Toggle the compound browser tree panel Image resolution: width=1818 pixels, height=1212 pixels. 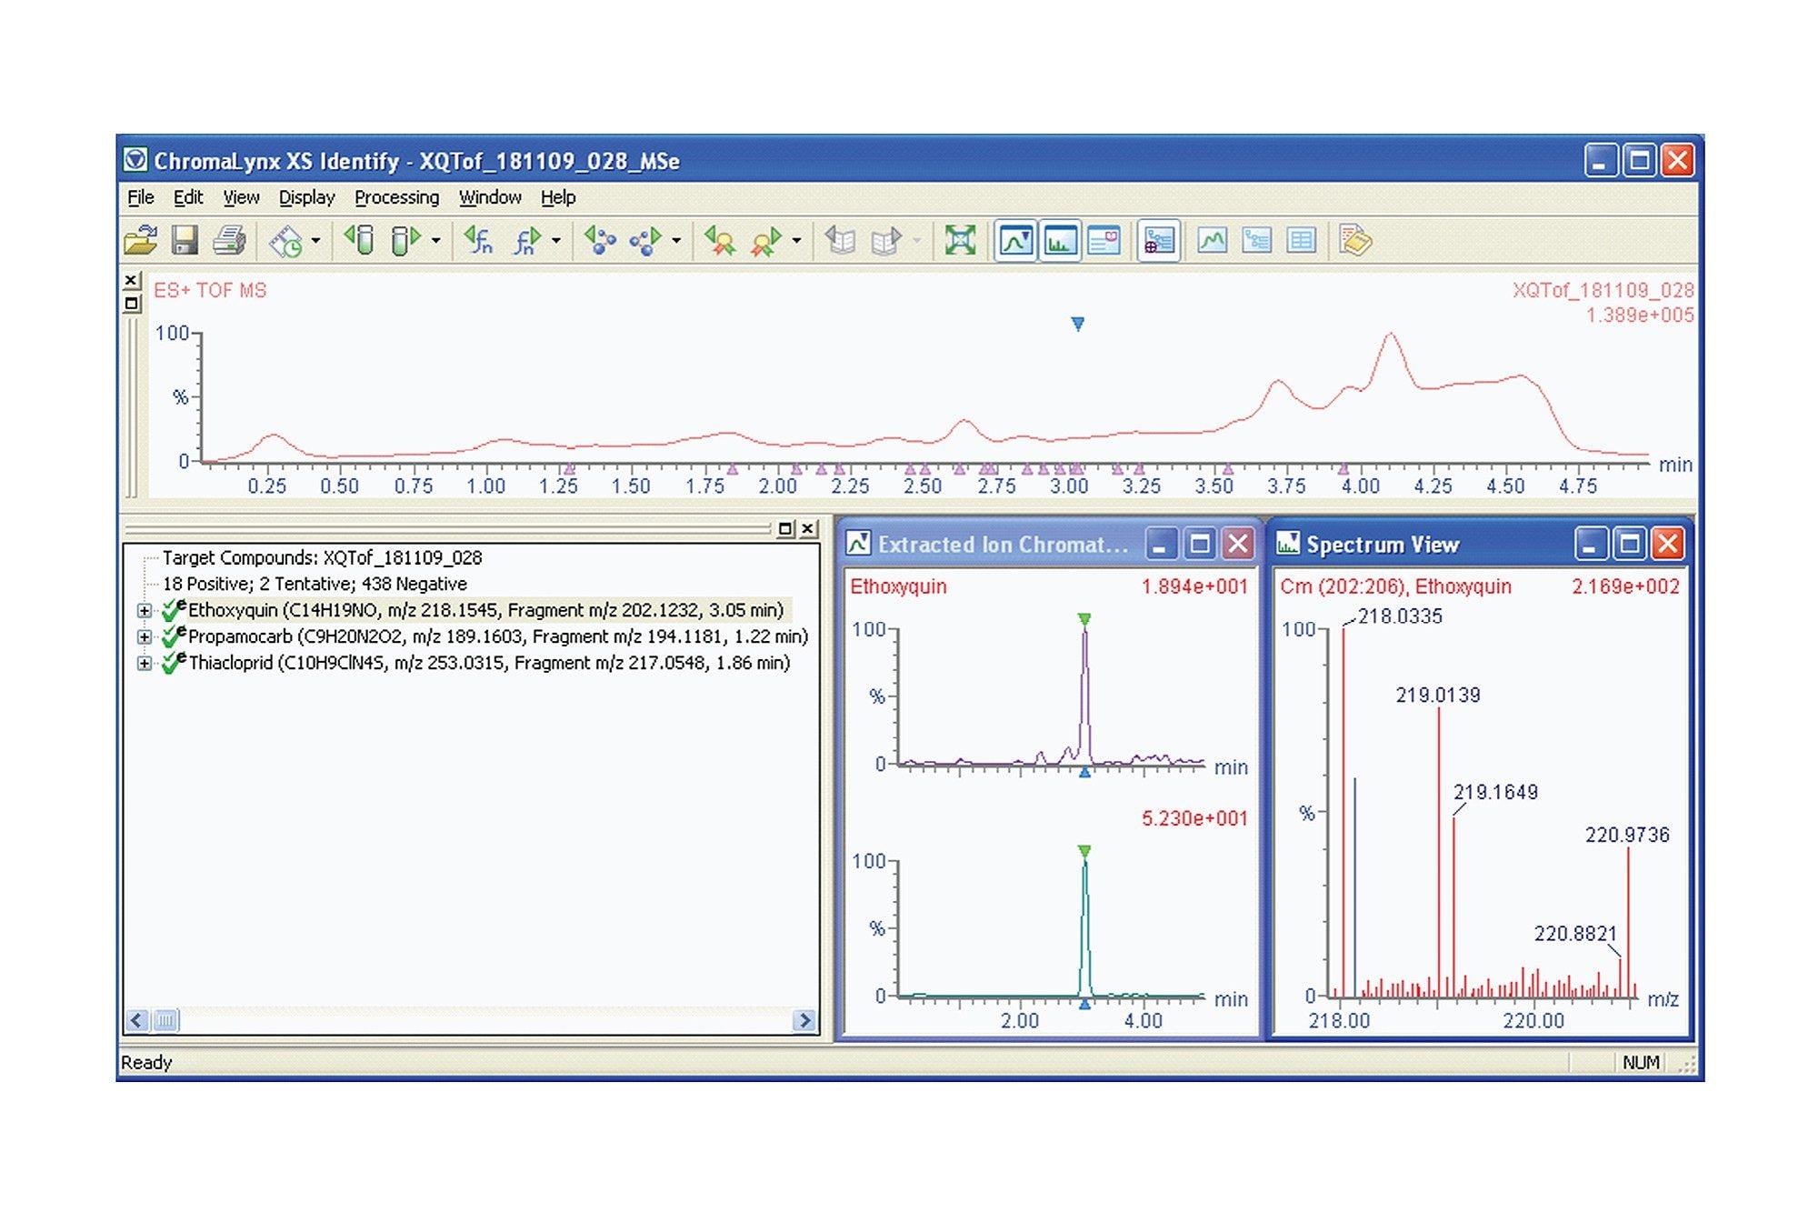click(x=1157, y=241)
